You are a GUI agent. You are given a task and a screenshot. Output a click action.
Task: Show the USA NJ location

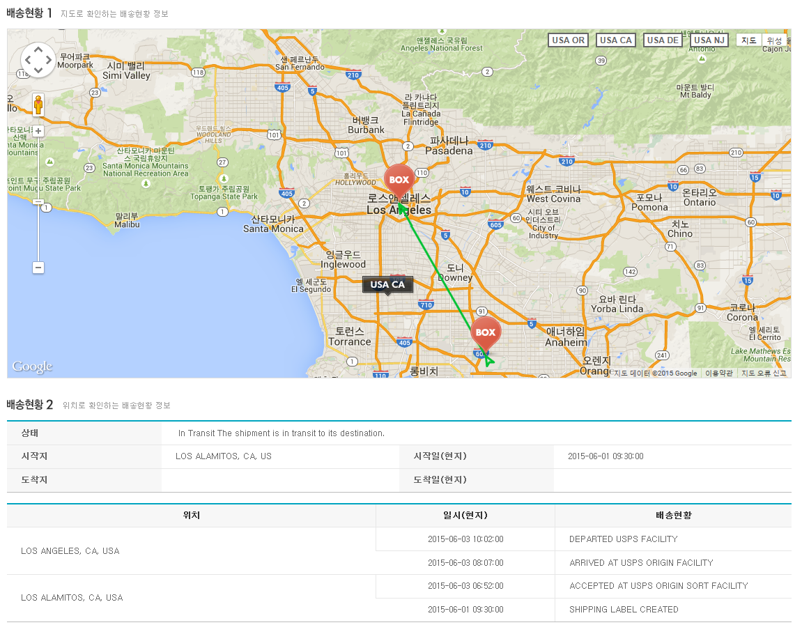[709, 40]
